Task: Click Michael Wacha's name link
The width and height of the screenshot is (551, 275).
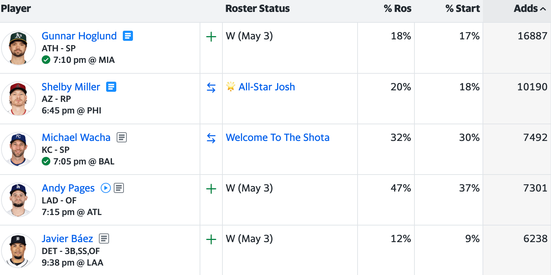Action: tap(76, 137)
